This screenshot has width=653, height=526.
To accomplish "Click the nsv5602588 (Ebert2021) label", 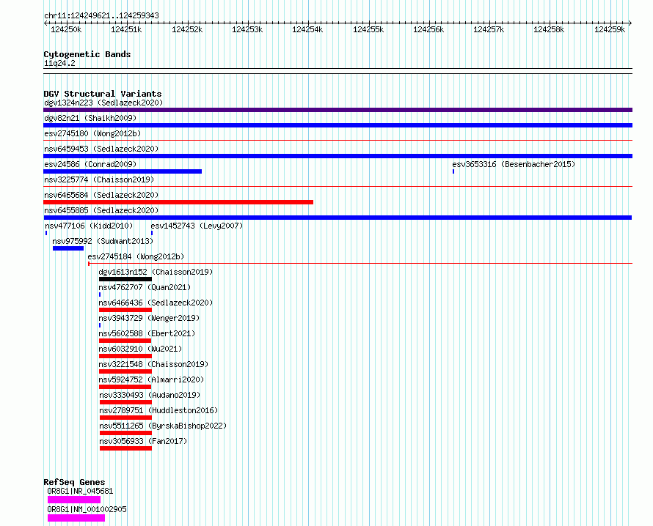I will (147, 333).
